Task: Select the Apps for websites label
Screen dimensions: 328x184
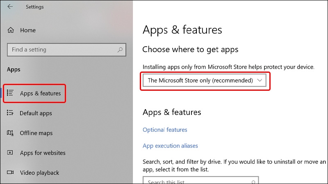Action: click(43, 153)
